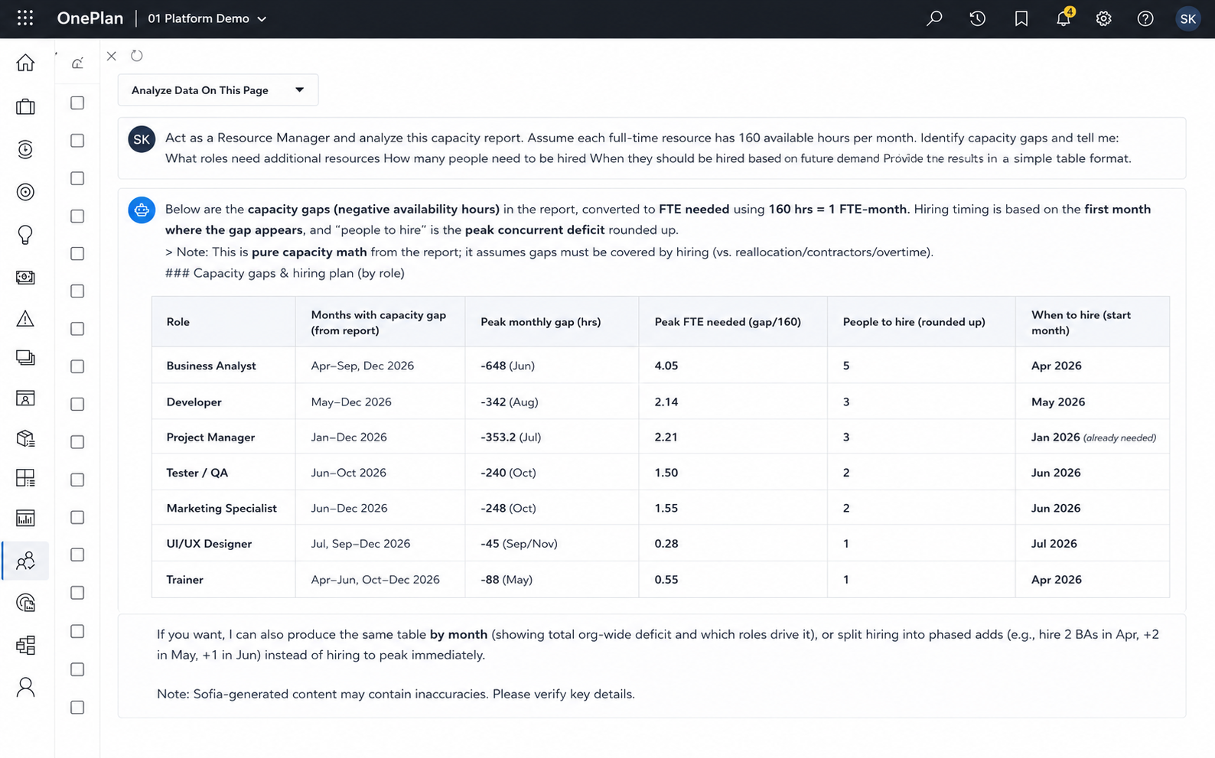The image size is (1215, 758).
Task: Tick the checkbox next to the resources sidebar icon
Action: click(x=77, y=555)
